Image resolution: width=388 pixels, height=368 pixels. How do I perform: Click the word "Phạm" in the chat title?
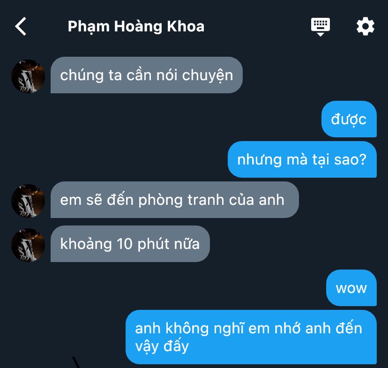click(89, 27)
